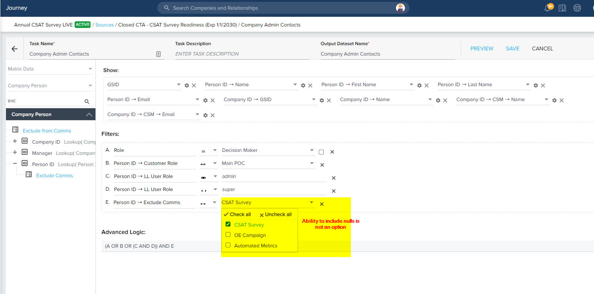Click Uncheck all in dropdown

(x=276, y=215)
